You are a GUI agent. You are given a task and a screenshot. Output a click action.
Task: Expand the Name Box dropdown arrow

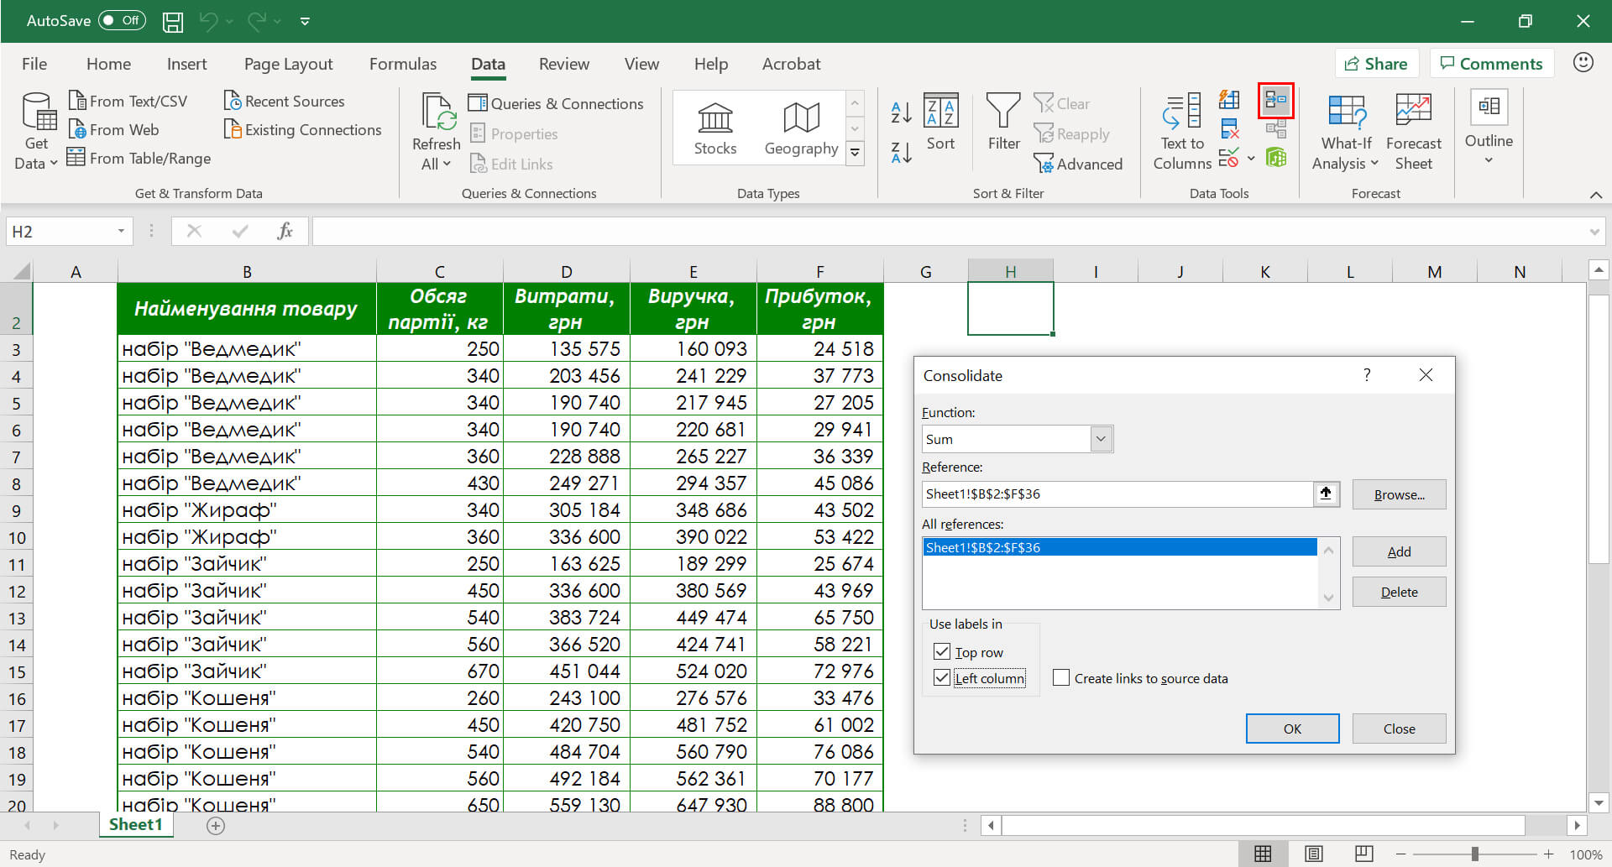121,232
